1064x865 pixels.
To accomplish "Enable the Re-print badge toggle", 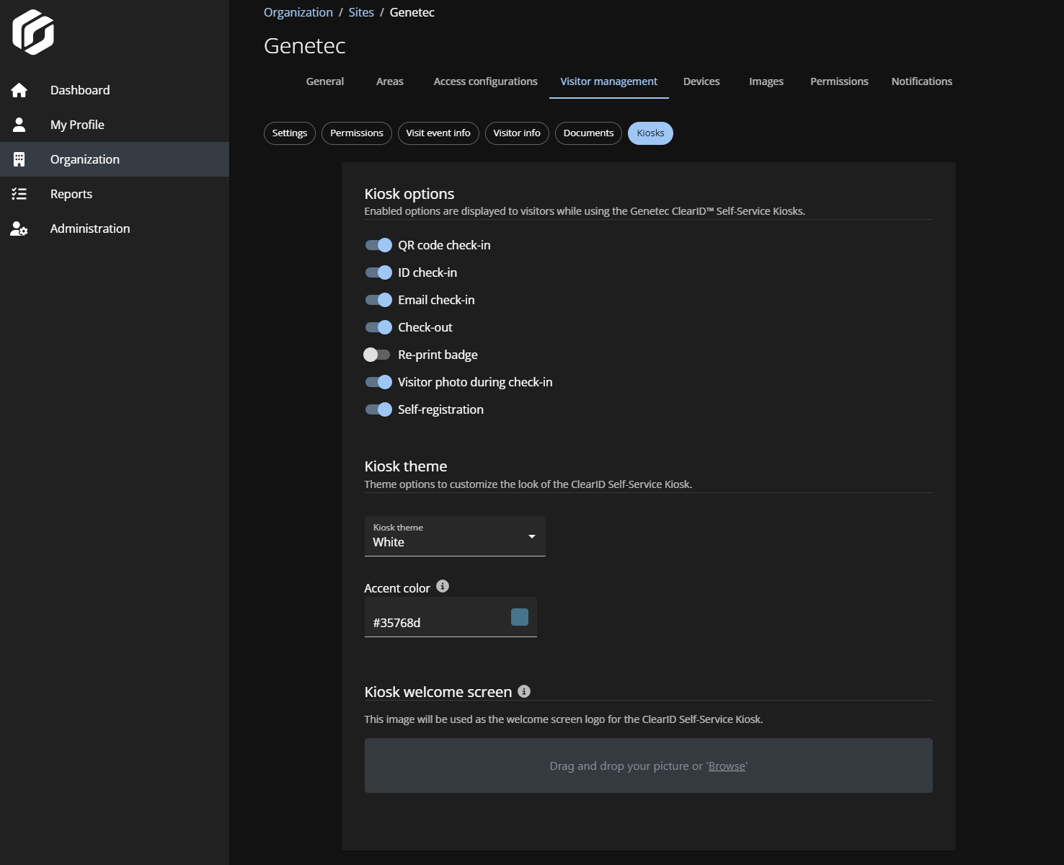I will 376,355.
